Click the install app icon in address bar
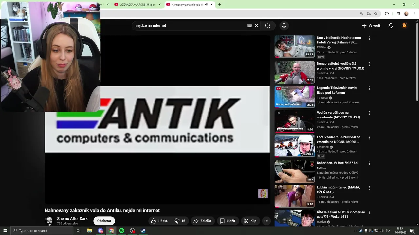The image size is (419, 235). 369,14
